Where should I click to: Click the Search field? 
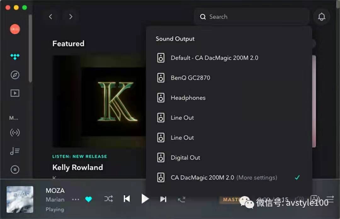[252, 17]
